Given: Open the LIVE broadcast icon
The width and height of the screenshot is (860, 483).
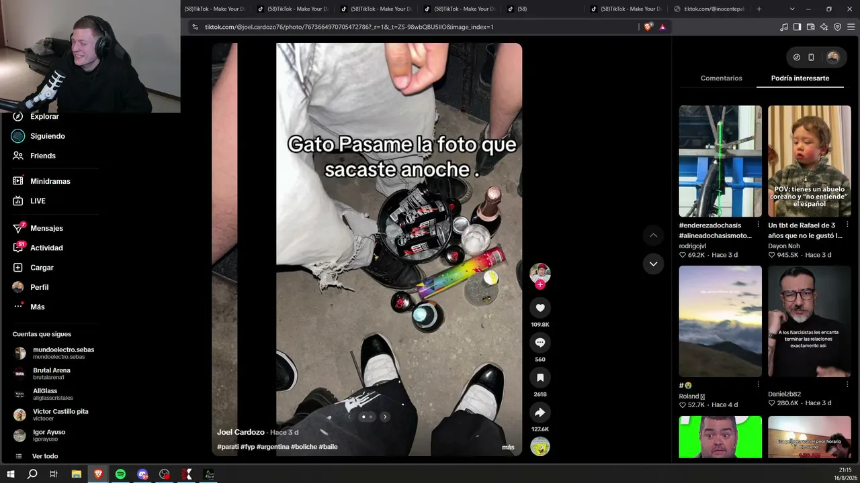Looking at the screenshot, I should 18,201.
